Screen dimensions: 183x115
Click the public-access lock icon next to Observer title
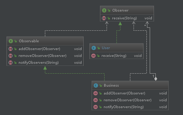pos(109,10)
